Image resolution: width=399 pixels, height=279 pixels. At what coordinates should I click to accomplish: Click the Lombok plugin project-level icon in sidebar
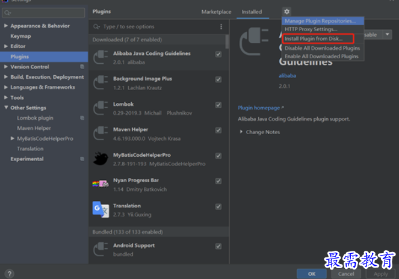point(82,118)
